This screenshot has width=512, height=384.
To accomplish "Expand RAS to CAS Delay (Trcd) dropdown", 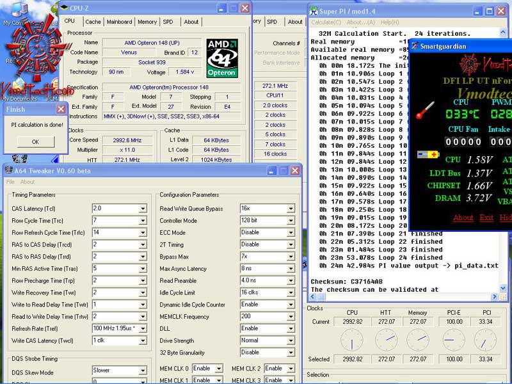I will click(143, 244).
